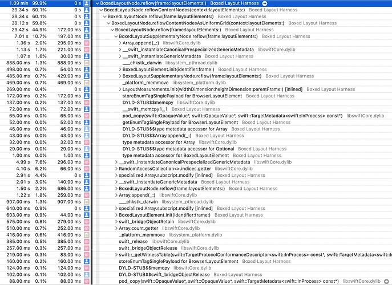Select the ___chkstk_darwin row weighted 888.00 ms
Screen dimensions: 392x285
[x=196, y=63]
